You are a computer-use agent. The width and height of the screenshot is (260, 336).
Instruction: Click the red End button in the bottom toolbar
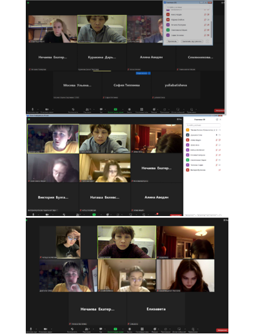coord(222,330)
